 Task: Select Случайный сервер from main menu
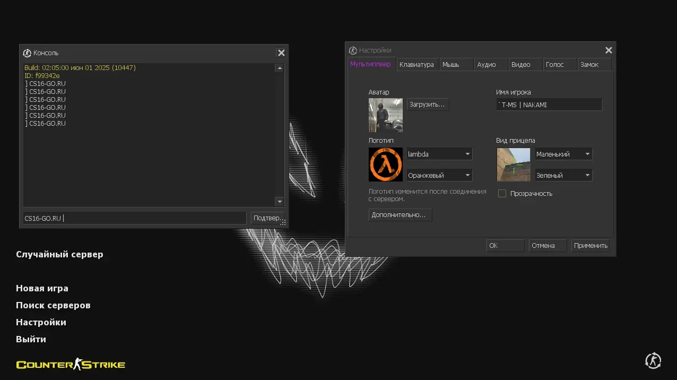pos(59,254)
